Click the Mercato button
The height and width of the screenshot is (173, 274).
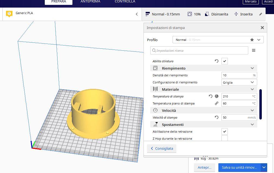[x=250, y=2]
